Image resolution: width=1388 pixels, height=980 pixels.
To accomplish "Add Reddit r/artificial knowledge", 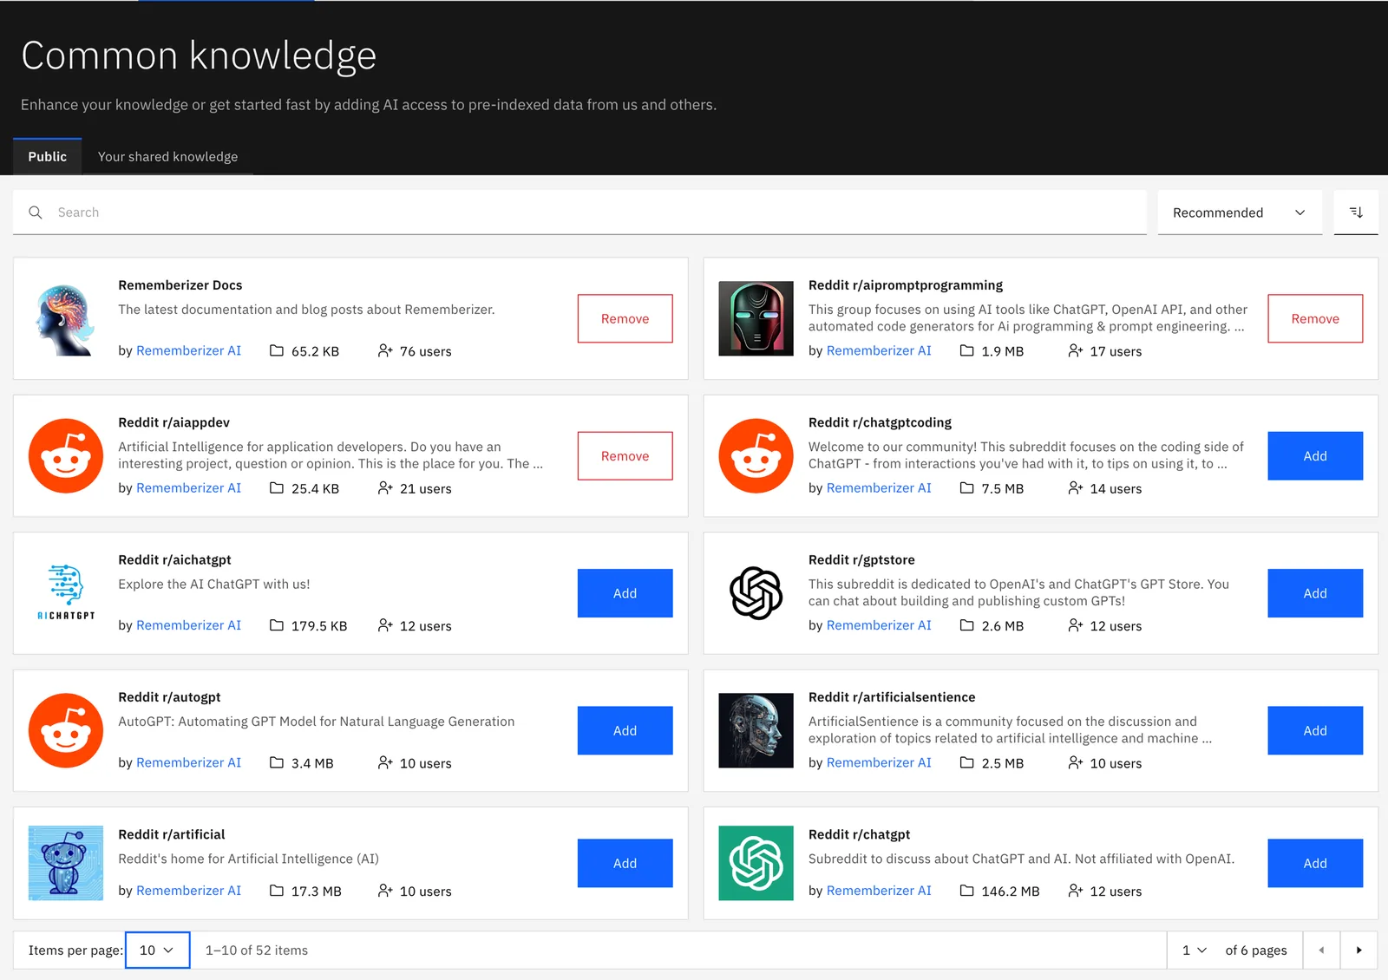I will 625,863.
